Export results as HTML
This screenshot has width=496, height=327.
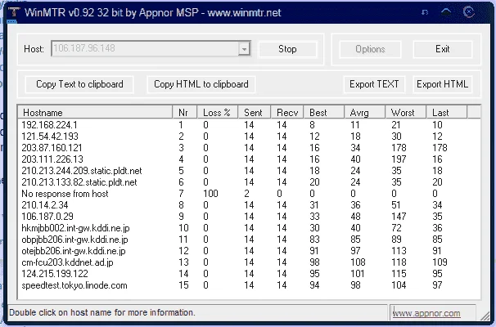[442, 84]
